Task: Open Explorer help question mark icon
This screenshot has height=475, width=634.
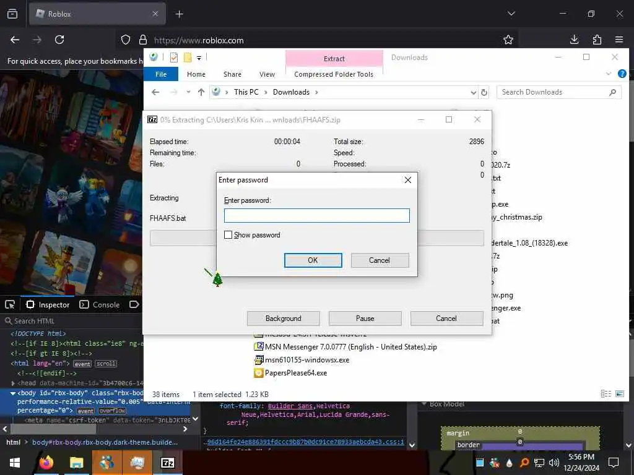Action: point(622,74)
